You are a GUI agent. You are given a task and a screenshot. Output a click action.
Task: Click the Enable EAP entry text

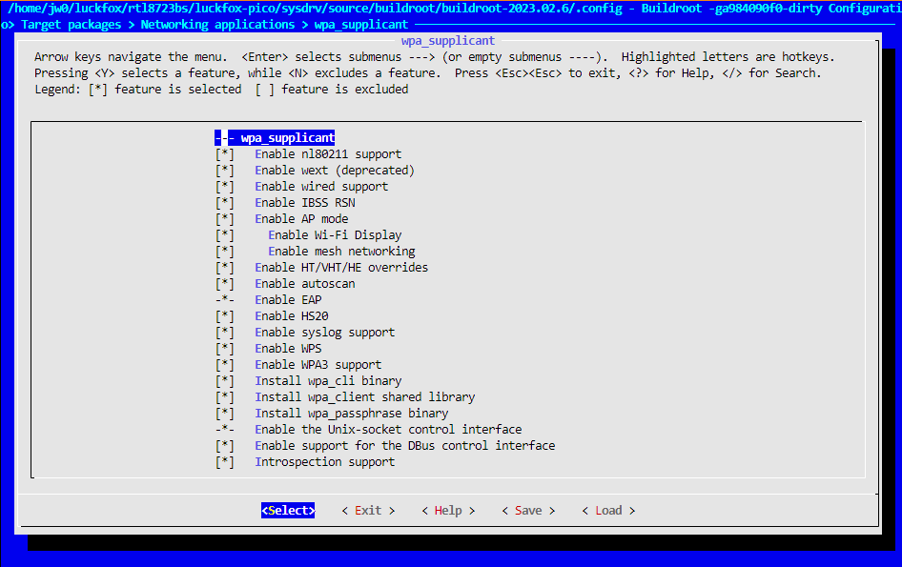pyautogui.click(x=288, y=299)
